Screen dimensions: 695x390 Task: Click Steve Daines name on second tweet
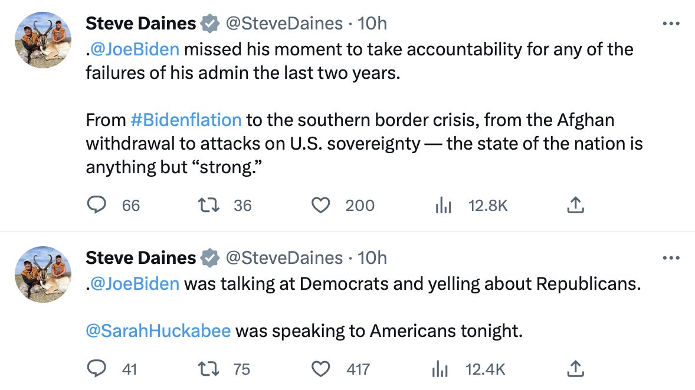[x=140, y=258]
